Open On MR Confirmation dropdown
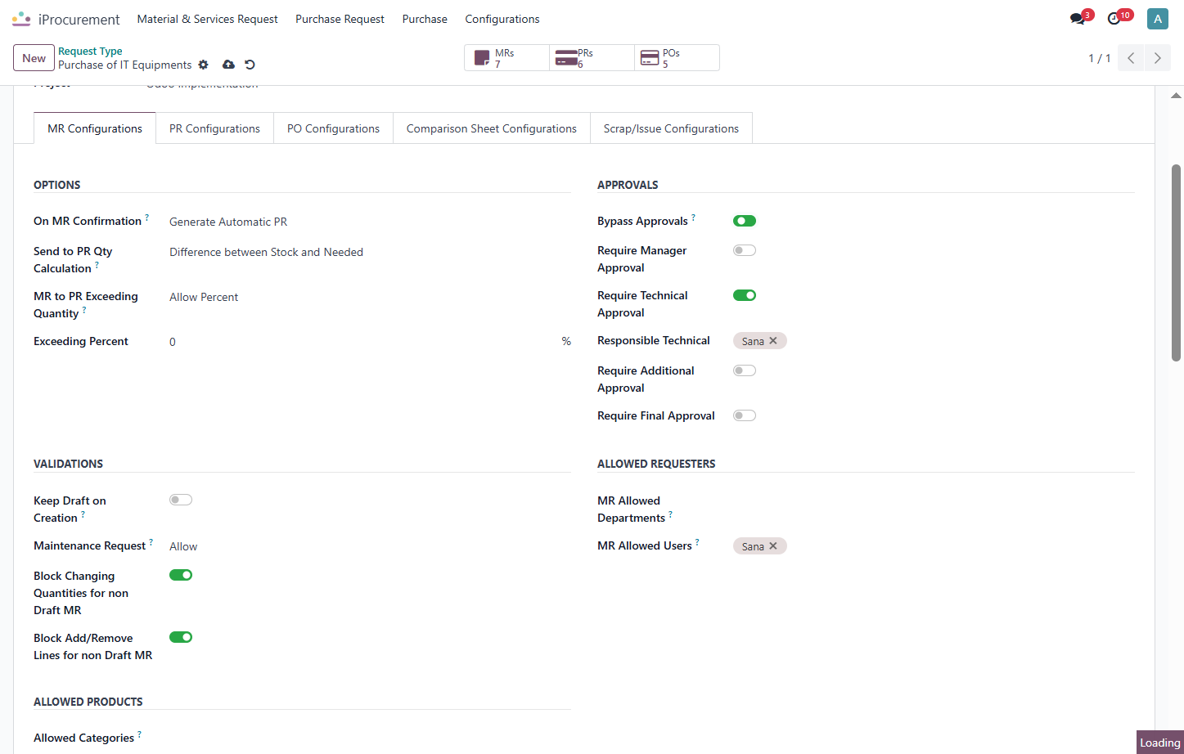The height and width of the screenshot is (754, 1184). (x=370, y=222)
